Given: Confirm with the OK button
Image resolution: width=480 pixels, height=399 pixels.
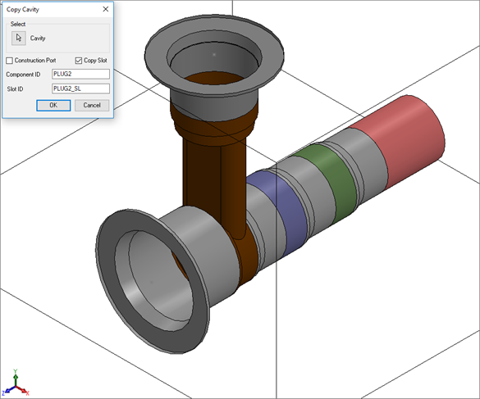Looking at the screenshot, I should [53, 105].
